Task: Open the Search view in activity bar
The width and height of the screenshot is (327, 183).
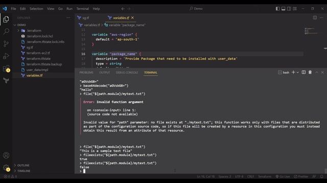Action: point(6,32)
